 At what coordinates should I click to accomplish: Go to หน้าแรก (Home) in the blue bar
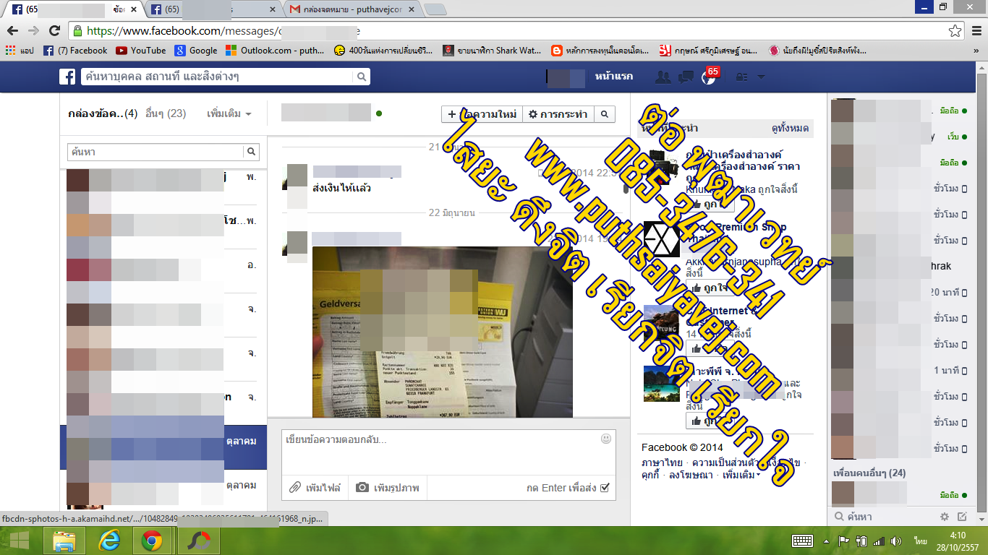(x=614, y=77)
